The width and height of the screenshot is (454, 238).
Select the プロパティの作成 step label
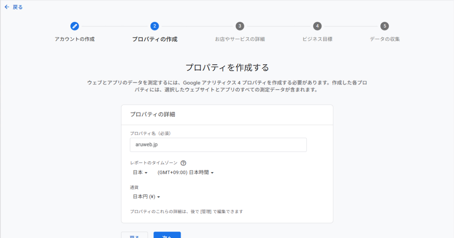pyautogui.click(x=154, y=39)
